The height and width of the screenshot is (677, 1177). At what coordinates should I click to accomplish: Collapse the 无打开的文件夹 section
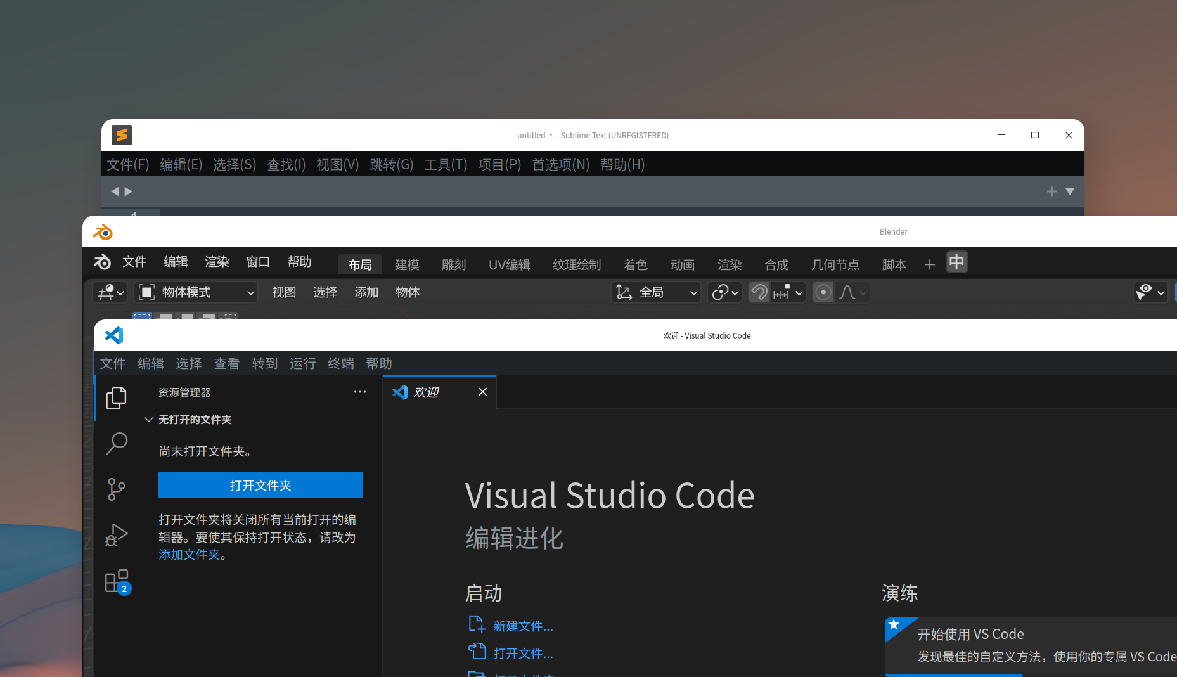point(149,420)
